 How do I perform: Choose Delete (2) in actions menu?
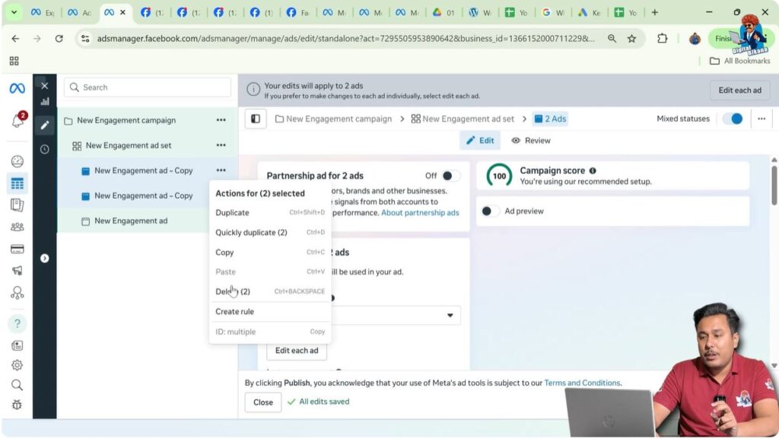(x=270, y=291)
